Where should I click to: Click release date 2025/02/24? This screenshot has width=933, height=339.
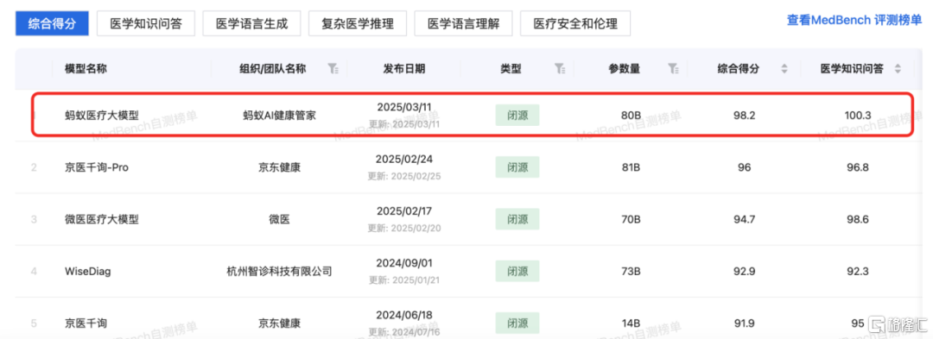404,159
